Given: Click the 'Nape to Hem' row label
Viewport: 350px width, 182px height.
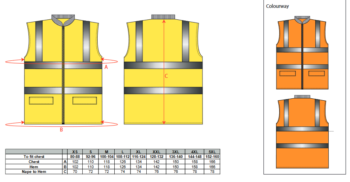Looking at the screenshot, I should (34, 172).
